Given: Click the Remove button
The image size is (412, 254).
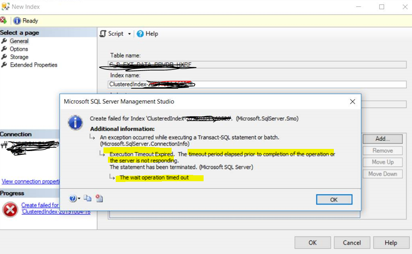Looking at the screenshot, I should (383, 151).
